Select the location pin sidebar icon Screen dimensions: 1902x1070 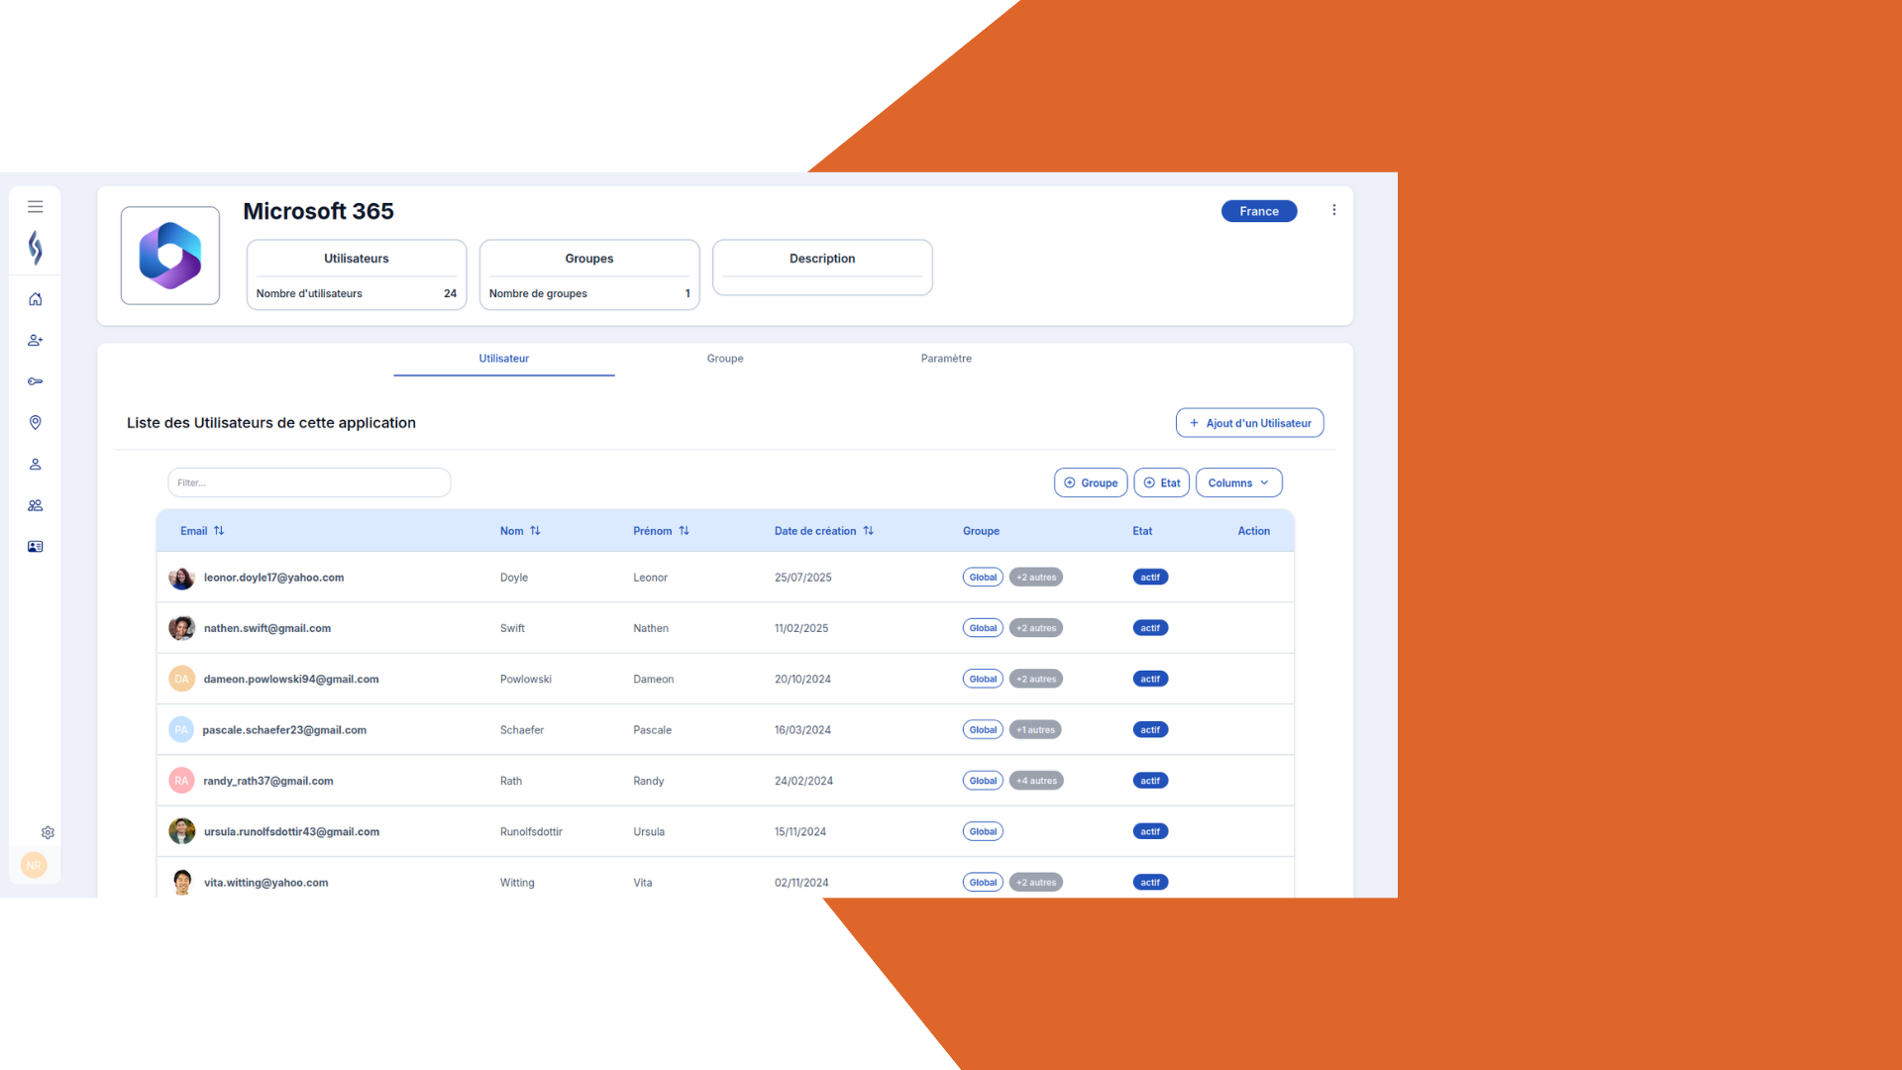coord(35,423)
